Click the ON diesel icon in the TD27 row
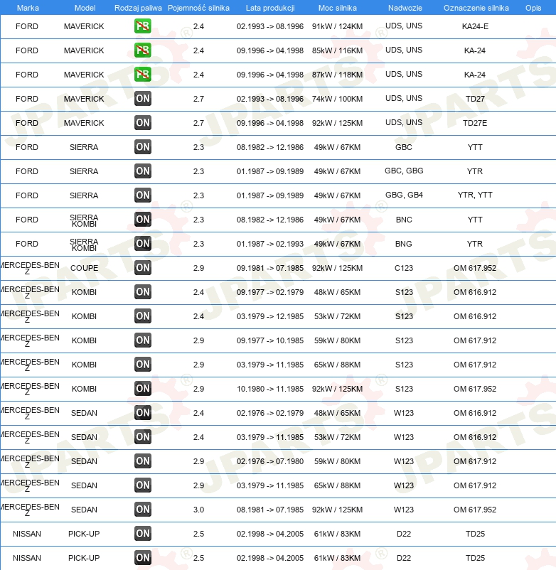556x570 pixels. 142,99
